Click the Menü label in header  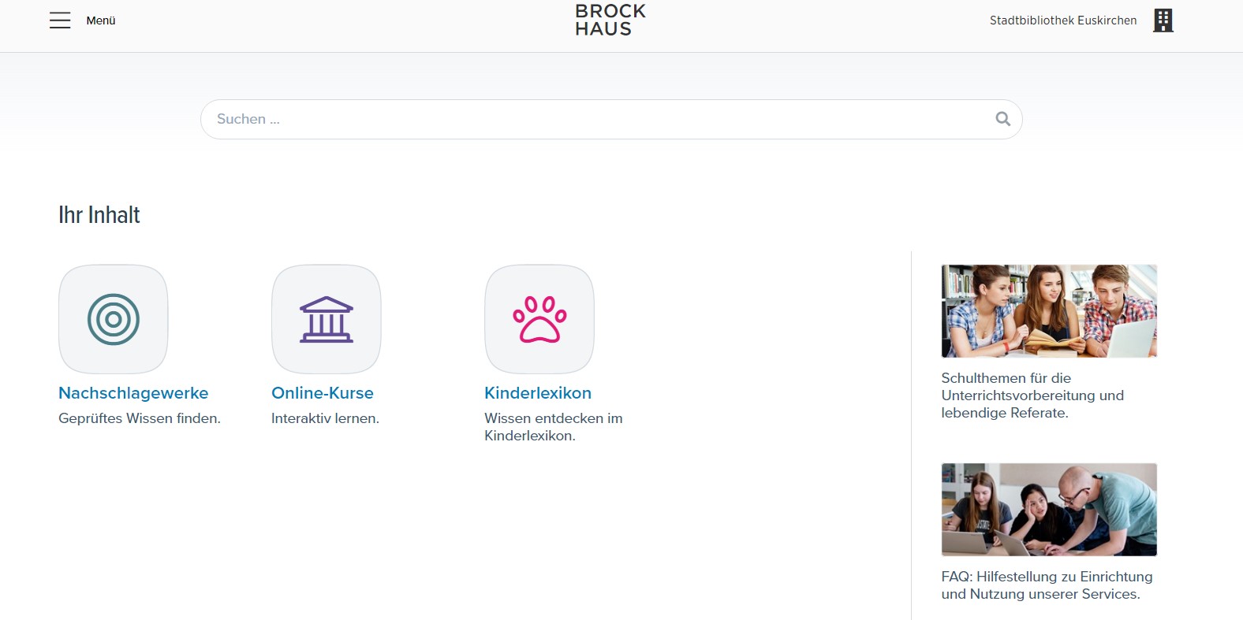pos(101,20)
